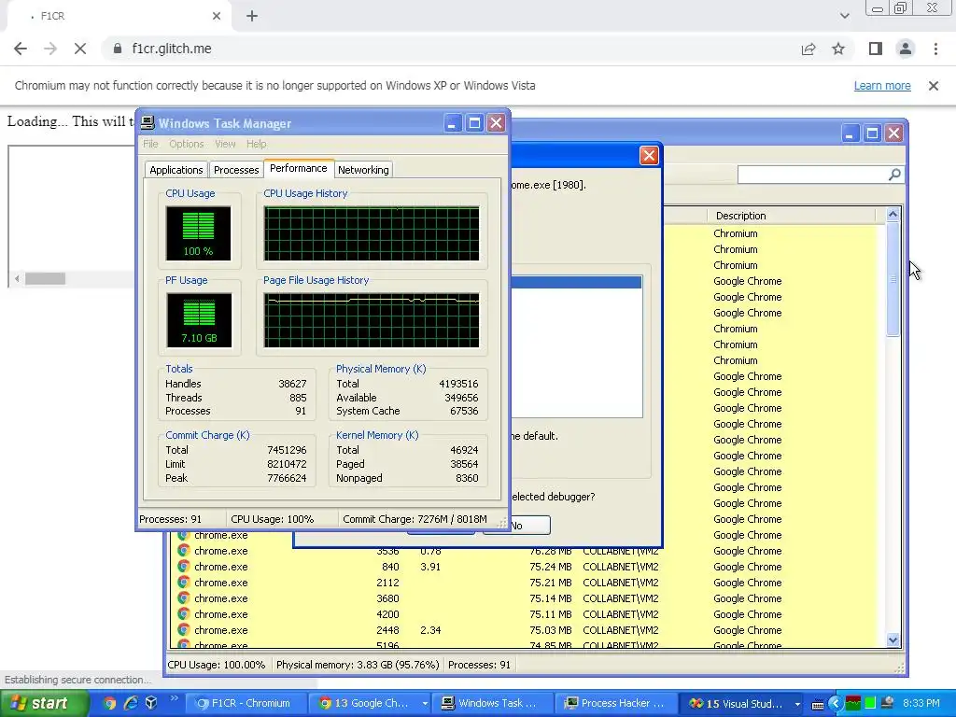The width and height of the screenshot is (956, 717).
Task: Click the PF Usage 7.10 GB gauge
Action: coord(199,321)
